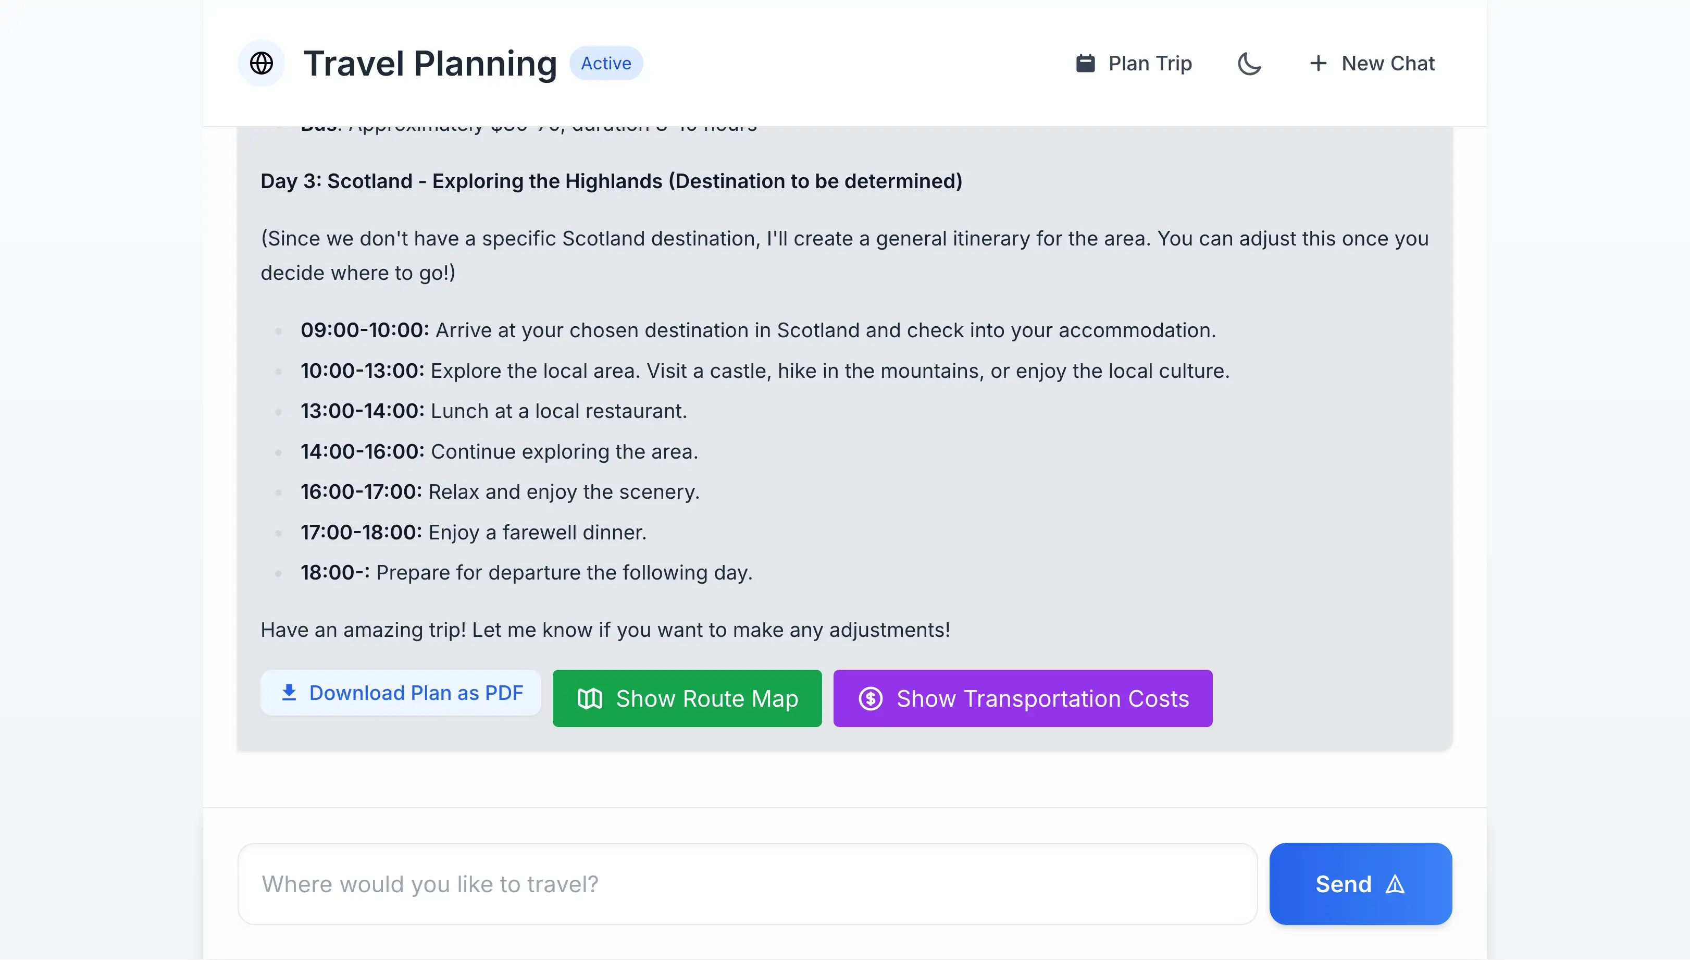Click the farewell dinner itinerary bullet
This screenshot has width=1690, height=960.
[x=473, y=532]
